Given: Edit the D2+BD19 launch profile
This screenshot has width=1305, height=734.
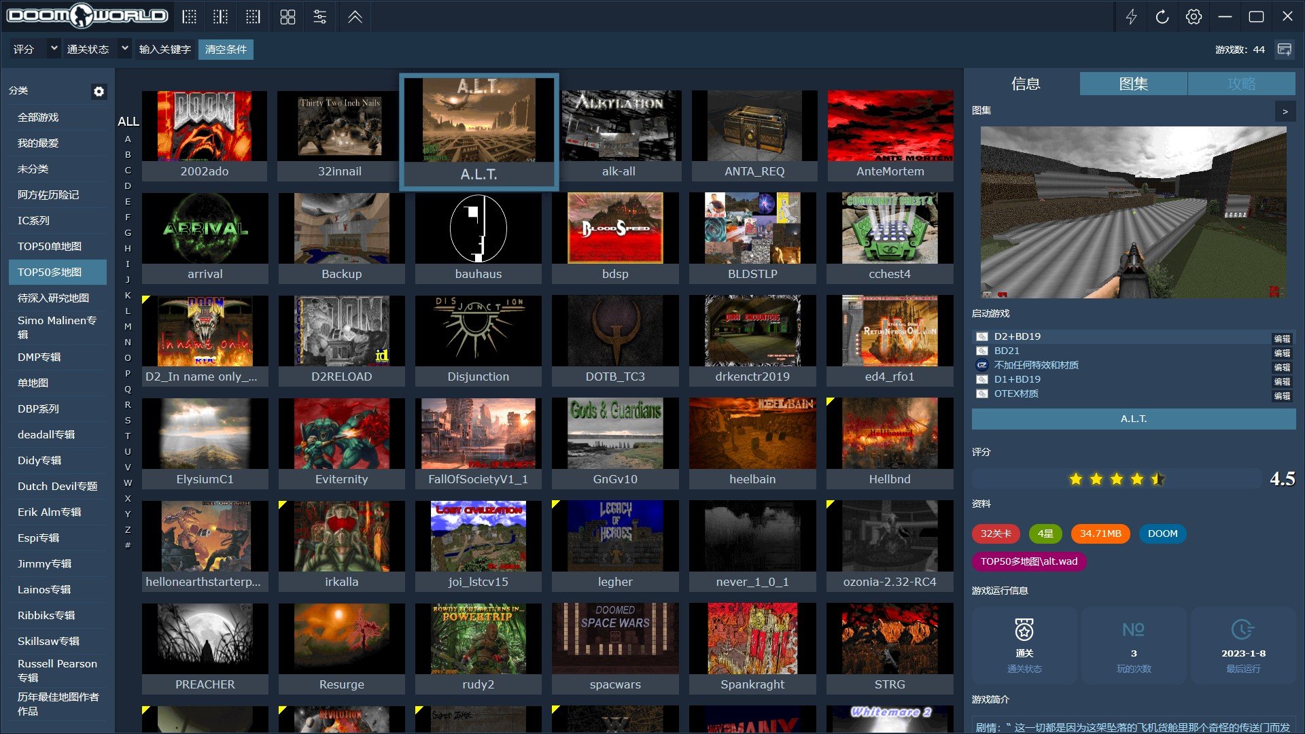Looking at the screenshot, I should [x=1282, y=338].
